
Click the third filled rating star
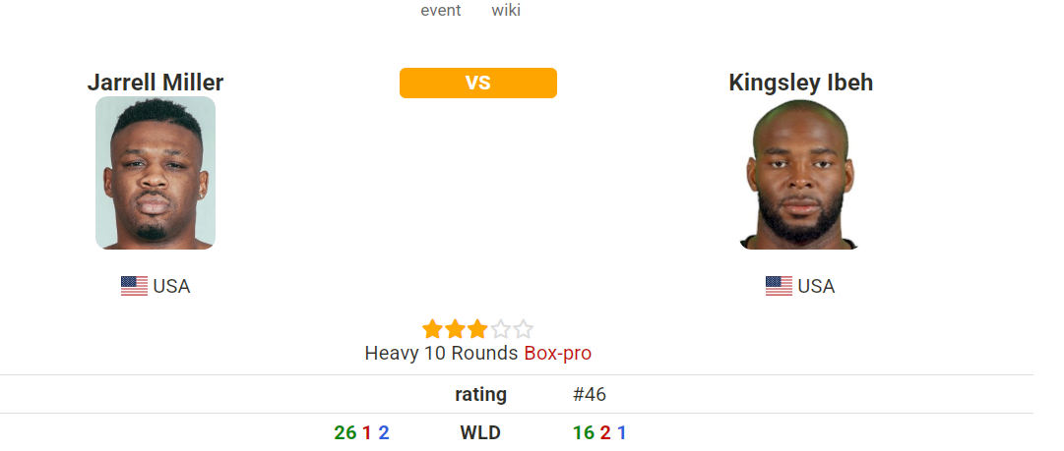click(477, 329)
